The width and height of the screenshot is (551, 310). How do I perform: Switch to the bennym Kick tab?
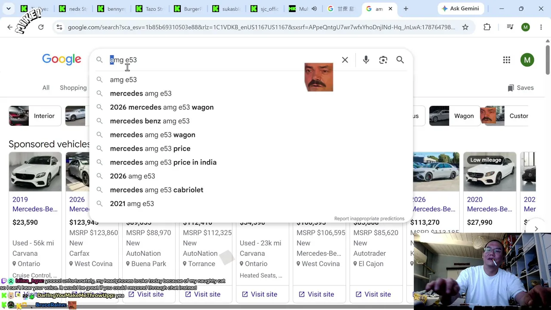coord(111,9)
